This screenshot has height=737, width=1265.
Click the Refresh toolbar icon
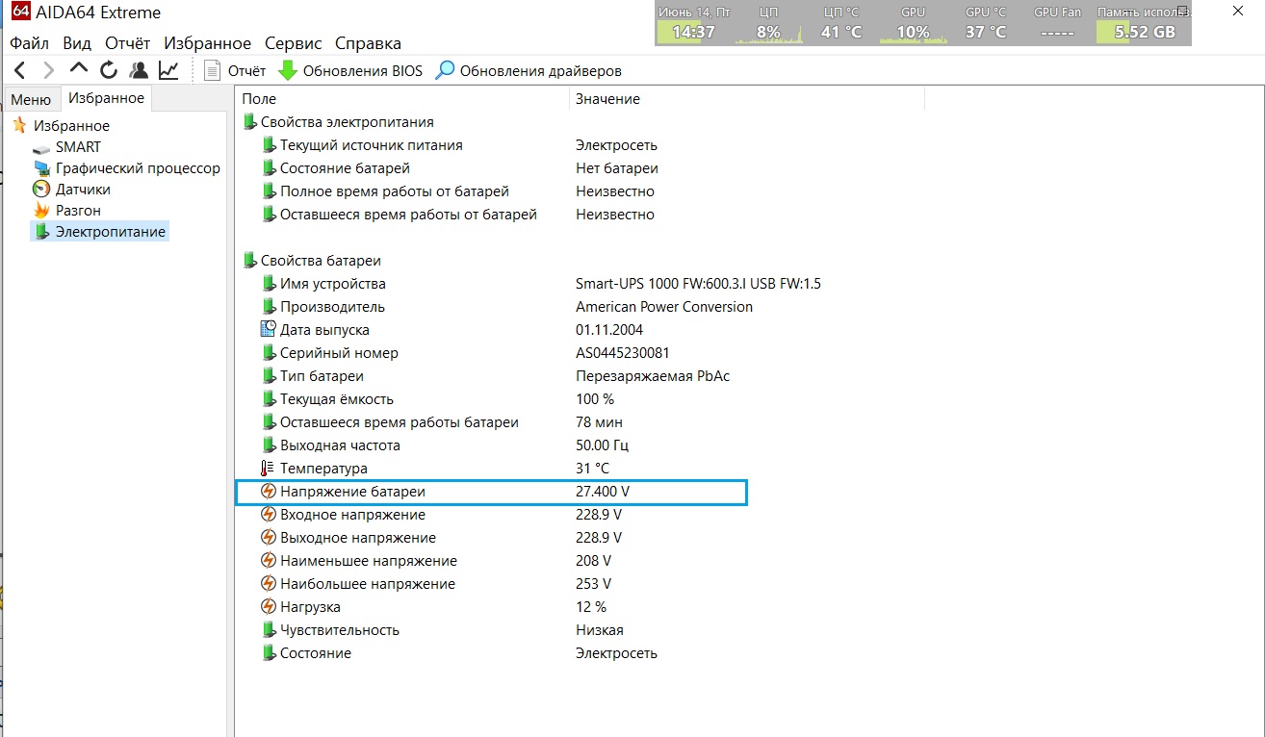tap(109, 70)
